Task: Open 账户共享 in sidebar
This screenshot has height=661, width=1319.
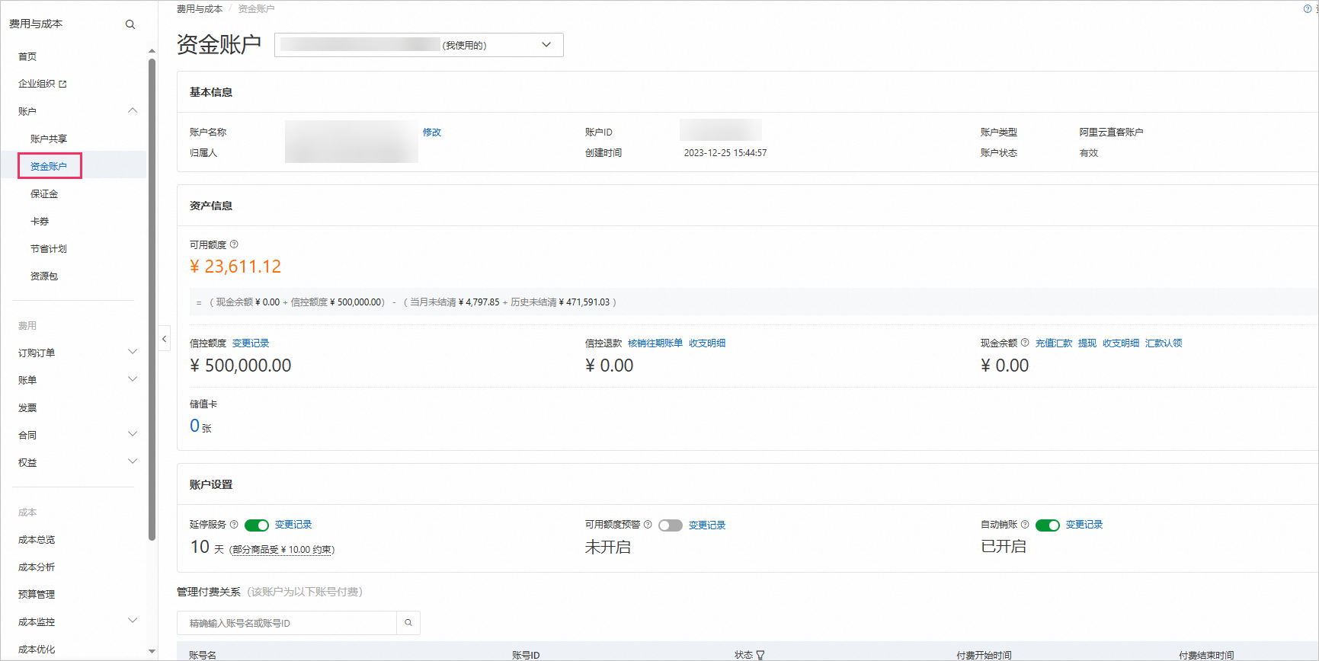Action: coord(49,139)
